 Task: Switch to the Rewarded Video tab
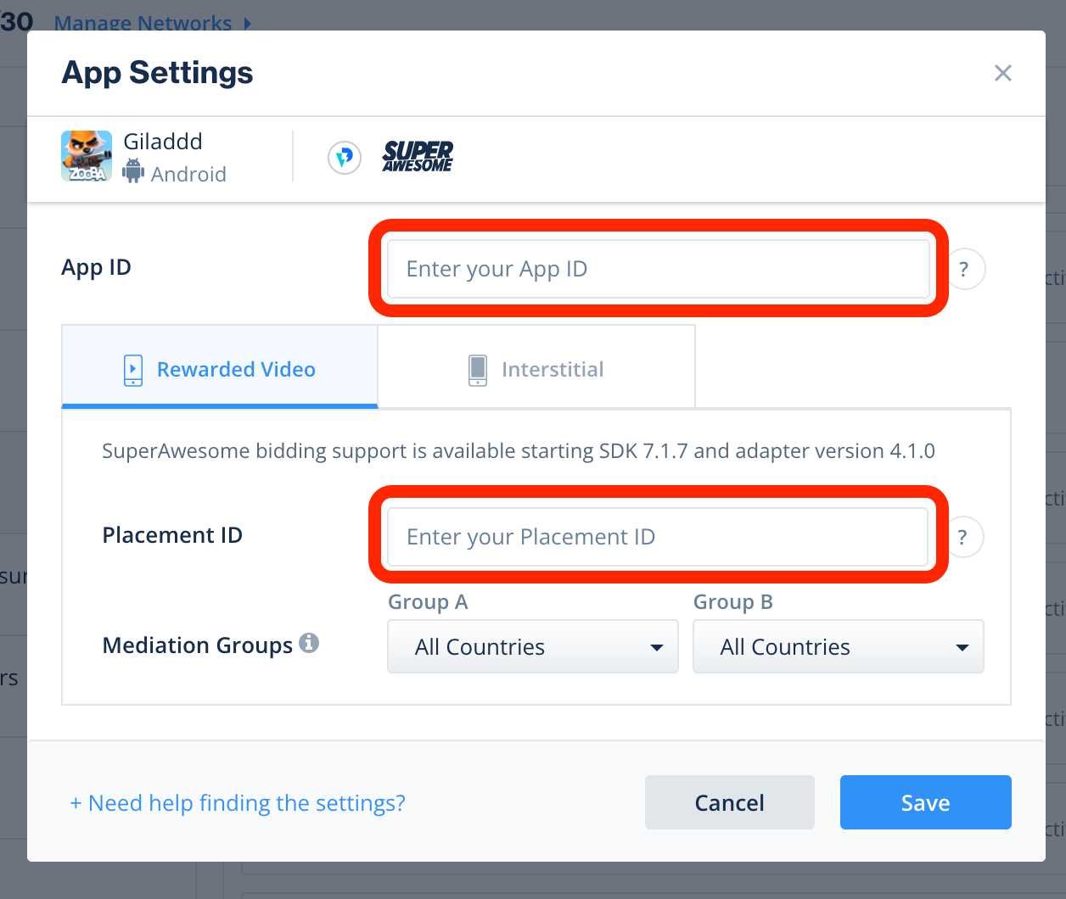[x=235, y=370]
